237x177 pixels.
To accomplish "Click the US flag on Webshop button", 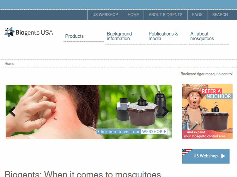I will coord(187,152).
